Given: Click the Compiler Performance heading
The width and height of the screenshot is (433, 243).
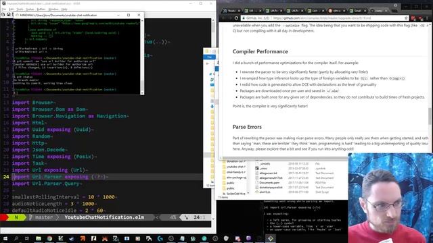Looking at the screenshot, I should (260, 51).
